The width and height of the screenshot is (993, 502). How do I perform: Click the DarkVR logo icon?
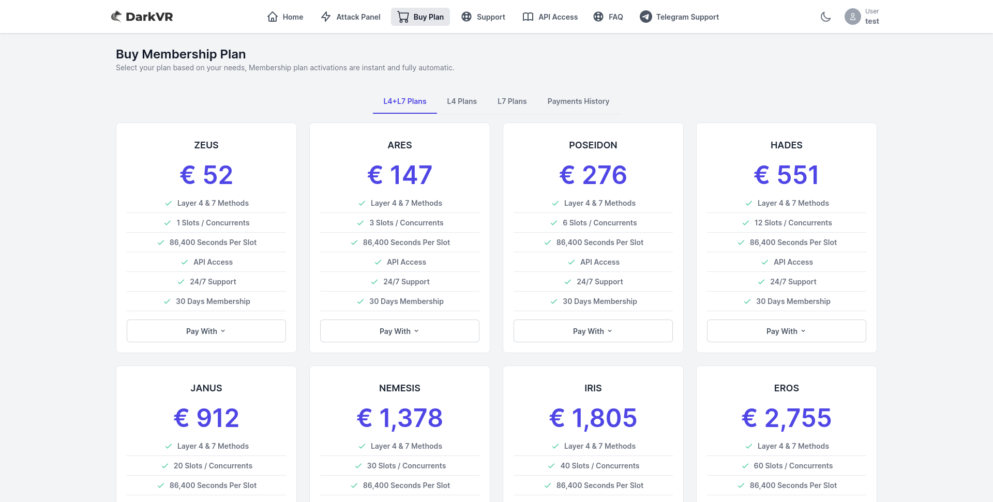click(x=116, y=17)
